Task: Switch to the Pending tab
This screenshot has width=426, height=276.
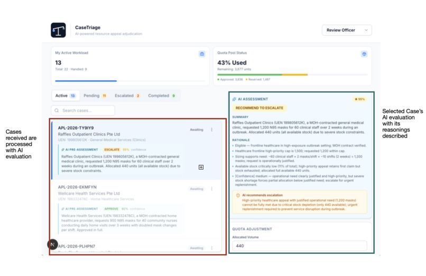Action: point(95,96)
